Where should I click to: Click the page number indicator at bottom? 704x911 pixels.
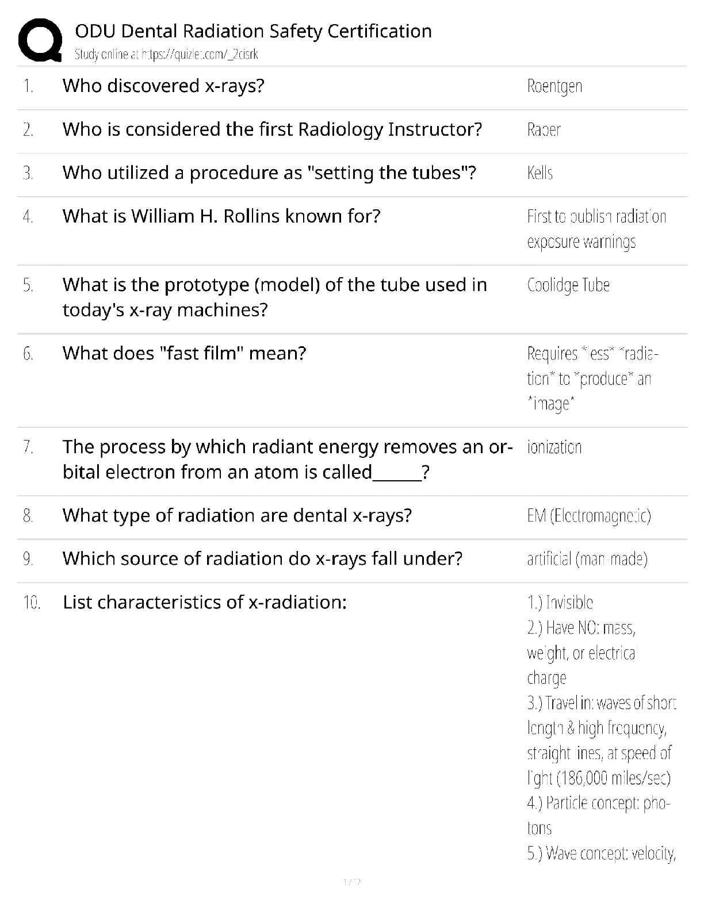[x=351, y=882]
